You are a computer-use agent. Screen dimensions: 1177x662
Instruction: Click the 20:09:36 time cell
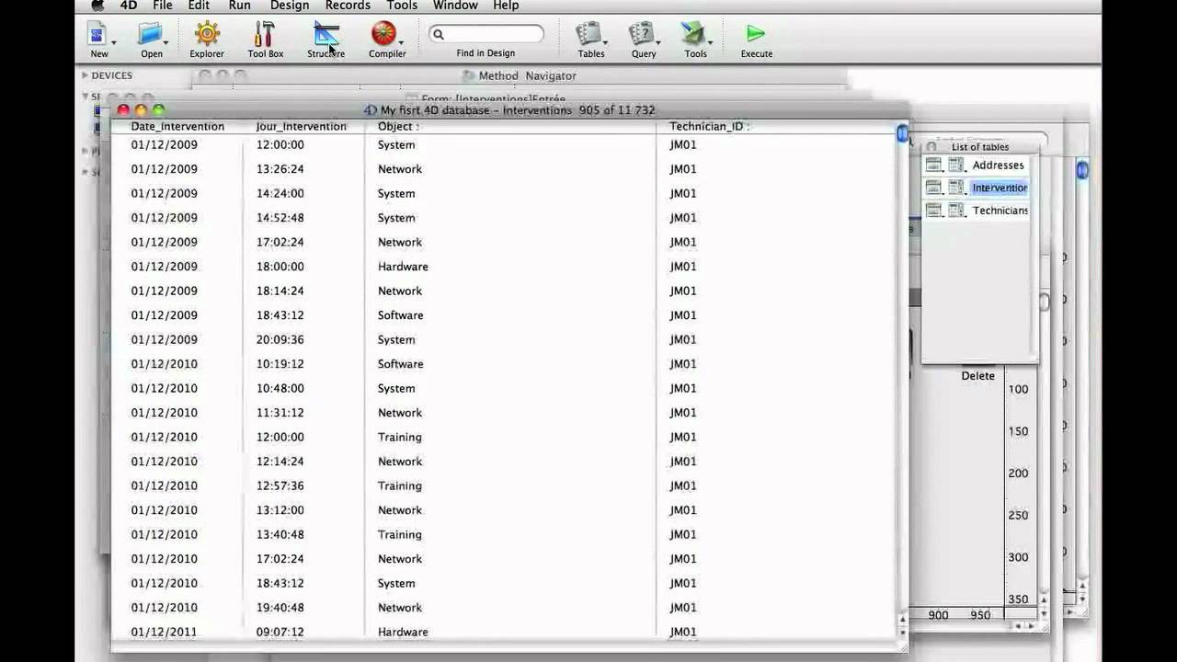(x=280, y=339)
